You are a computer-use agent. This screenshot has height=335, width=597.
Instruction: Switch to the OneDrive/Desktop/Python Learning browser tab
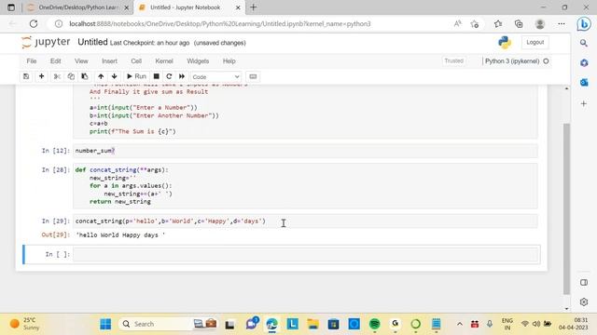tap(78, 7)
